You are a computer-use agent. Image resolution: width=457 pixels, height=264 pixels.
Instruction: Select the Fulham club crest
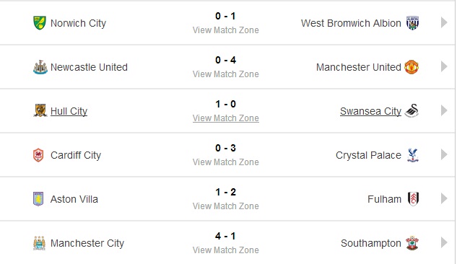[413, 199]
